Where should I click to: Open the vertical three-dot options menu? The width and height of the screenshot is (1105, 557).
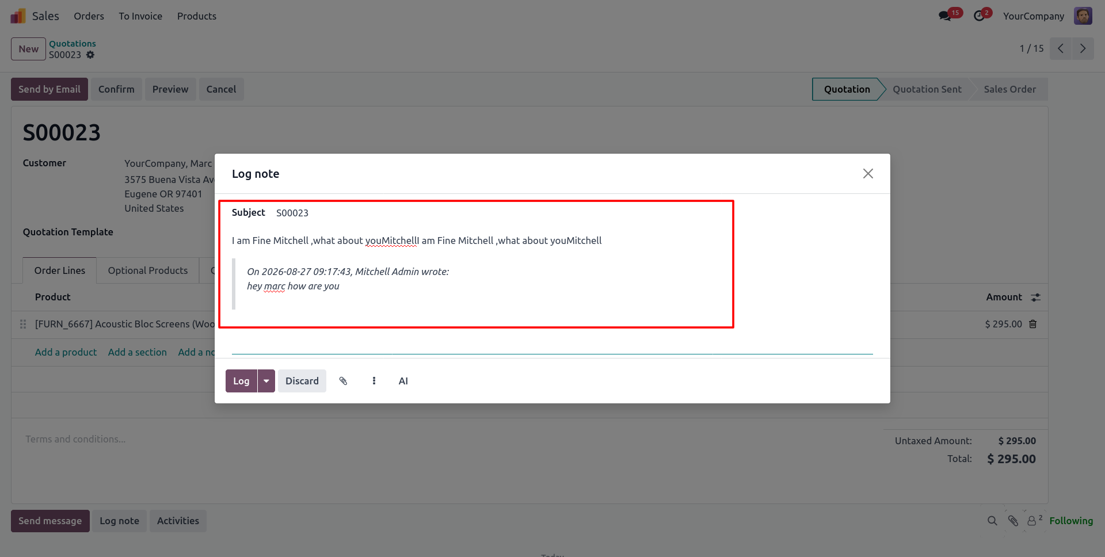click(x=374, y=381)
